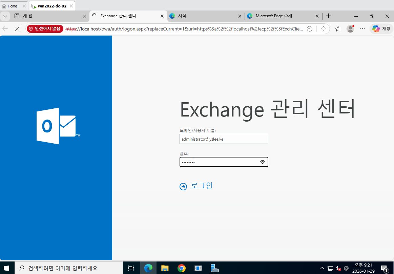Click the browser back arrow
The height and width of the screenshot is (274, 394).
click(x=5, y=29)
